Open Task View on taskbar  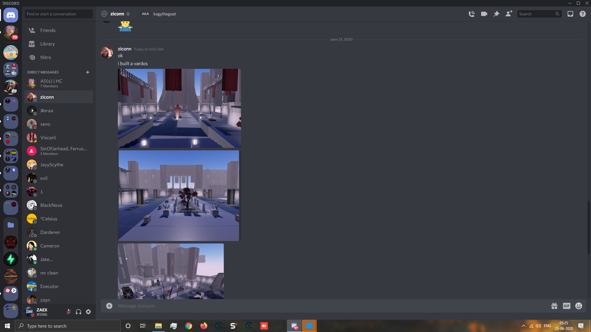click(x=143, y=326)
